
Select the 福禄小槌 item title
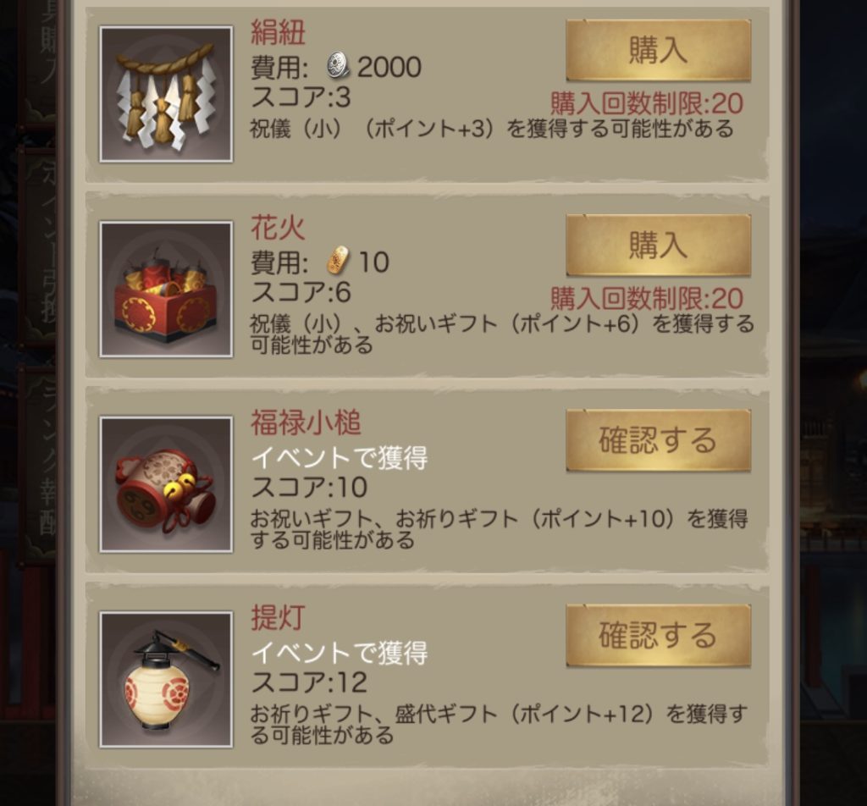click(306, 422)
